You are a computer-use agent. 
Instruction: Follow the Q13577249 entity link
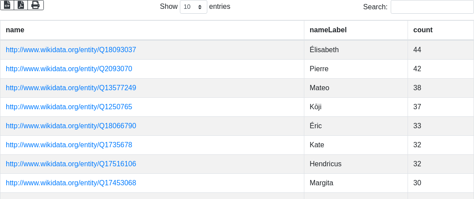click(x=71, y=88)
